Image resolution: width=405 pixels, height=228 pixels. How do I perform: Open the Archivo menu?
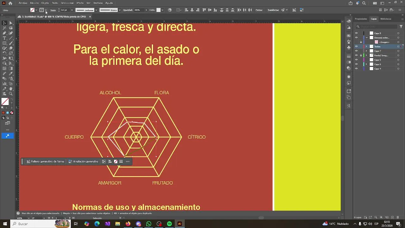click(23, 3)
